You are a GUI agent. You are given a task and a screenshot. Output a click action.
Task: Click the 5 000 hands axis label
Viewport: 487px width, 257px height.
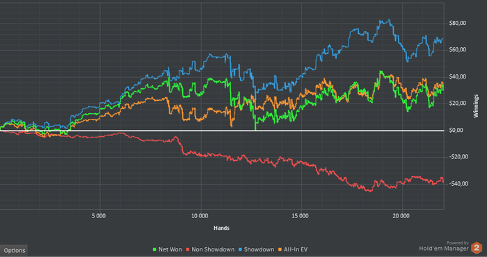pyautogui.click(x=99, y=216)
